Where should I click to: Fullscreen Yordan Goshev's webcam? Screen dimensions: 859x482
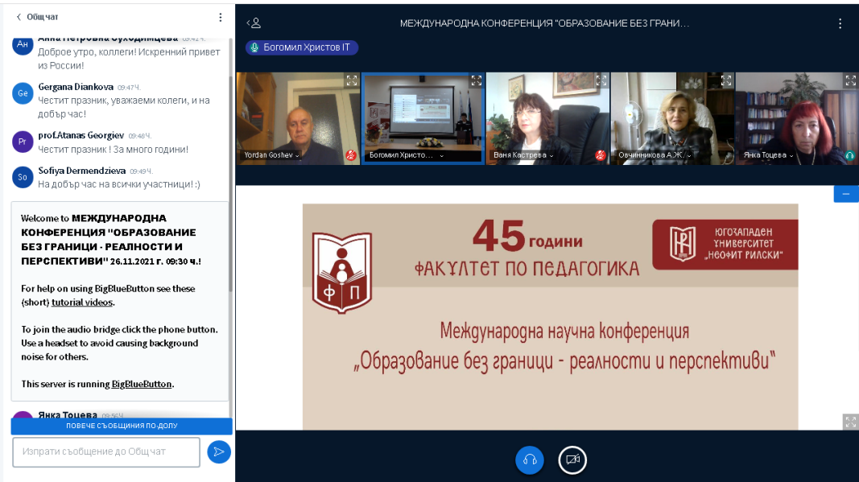tap(352, 80)
